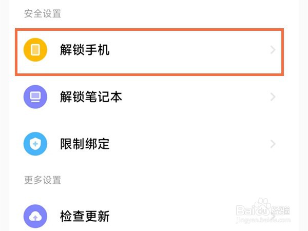Select the 解锁手机 text label

click(x=85, y=50)
